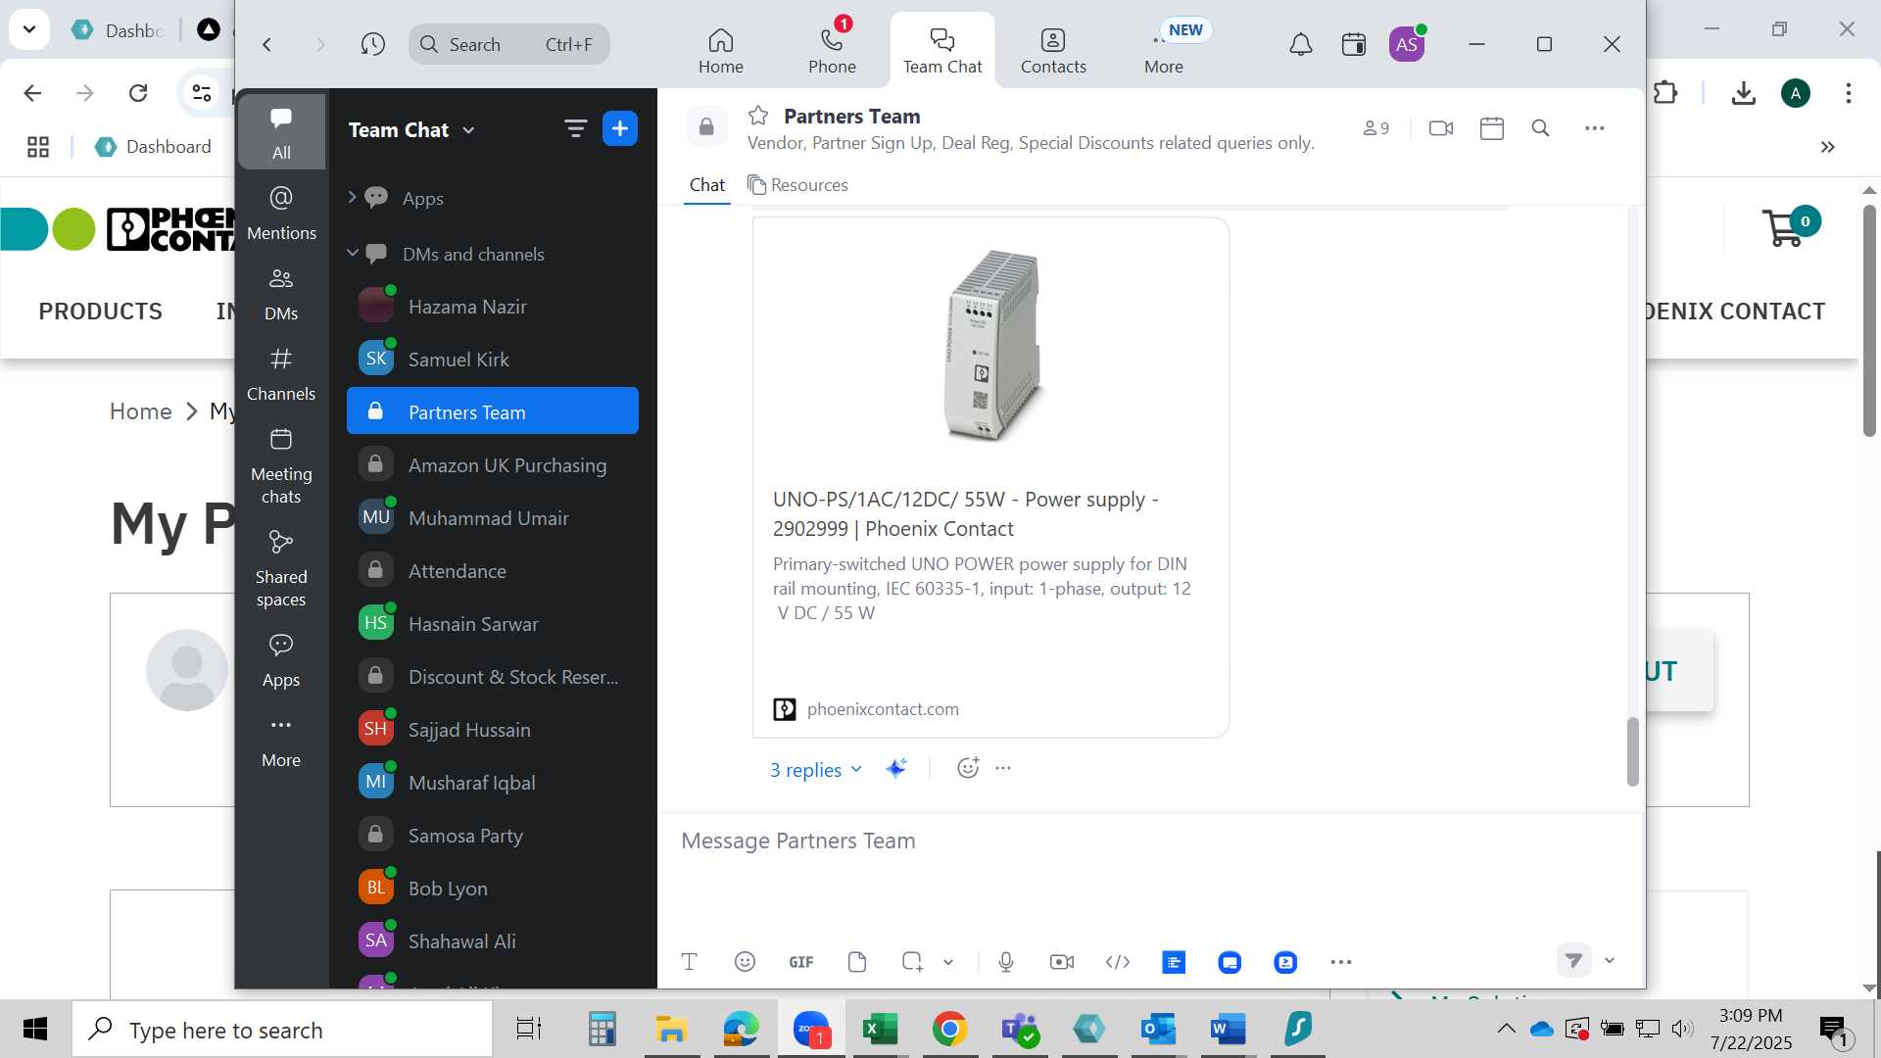Open the Attendance channel
1881x1058 pixels.
[493, 571]
